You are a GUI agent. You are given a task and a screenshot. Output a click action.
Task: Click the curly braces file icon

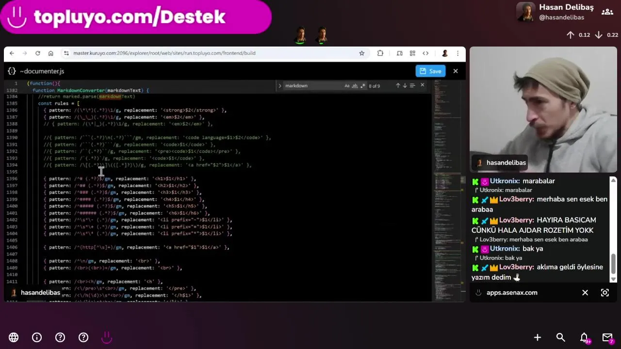[x=12, y=71]
